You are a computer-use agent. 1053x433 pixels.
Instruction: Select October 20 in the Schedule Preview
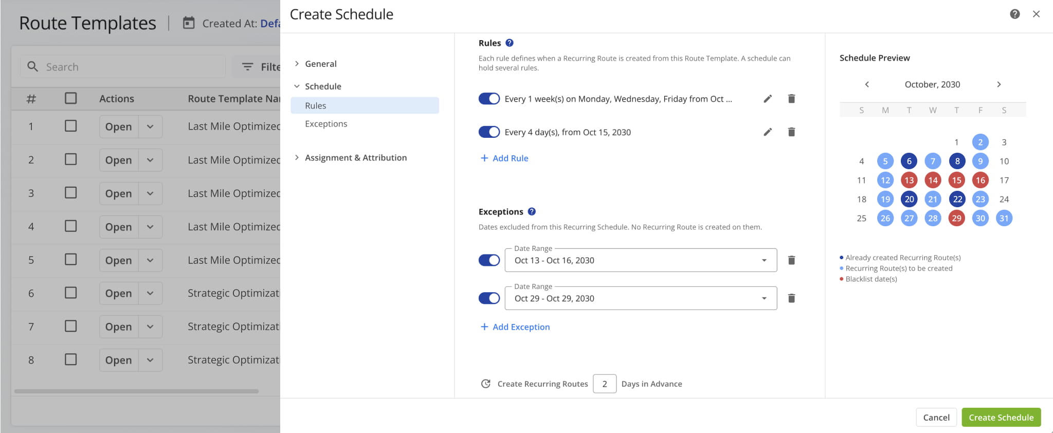click(x=909, y=199)
